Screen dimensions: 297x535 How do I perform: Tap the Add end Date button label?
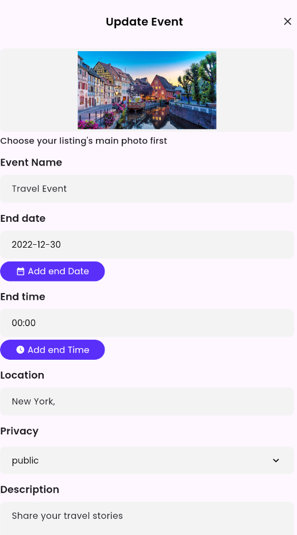coord(59,272)
